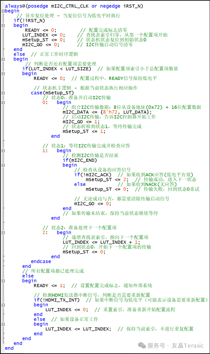210x354 pixels.
Task: Click the comment 检测I2C传输是否结束
Action: (90, 155)
